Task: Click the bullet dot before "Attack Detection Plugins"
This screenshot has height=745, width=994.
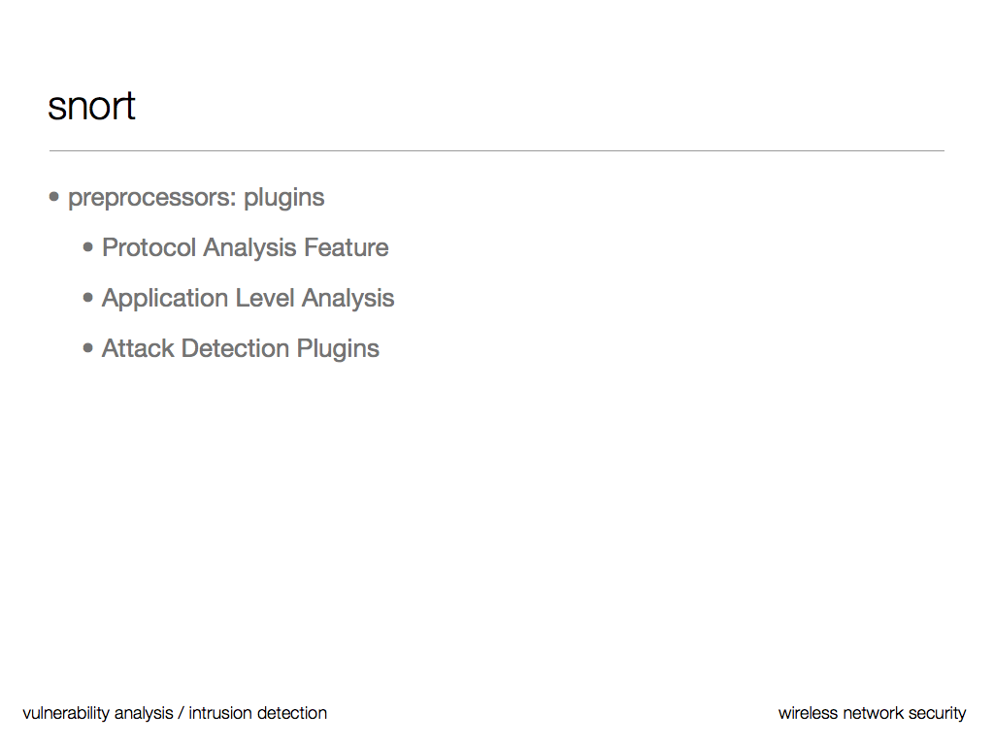Action: pyautogui.click(x=89, y=348)
